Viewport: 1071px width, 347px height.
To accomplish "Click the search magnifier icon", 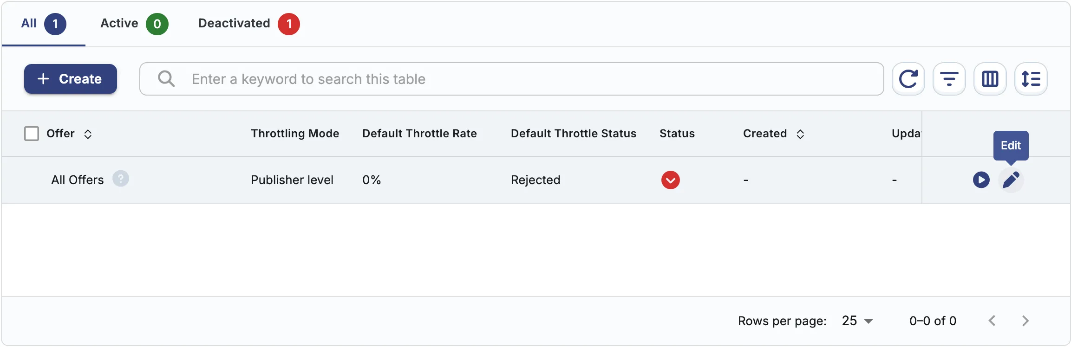I will pos(166,79).
